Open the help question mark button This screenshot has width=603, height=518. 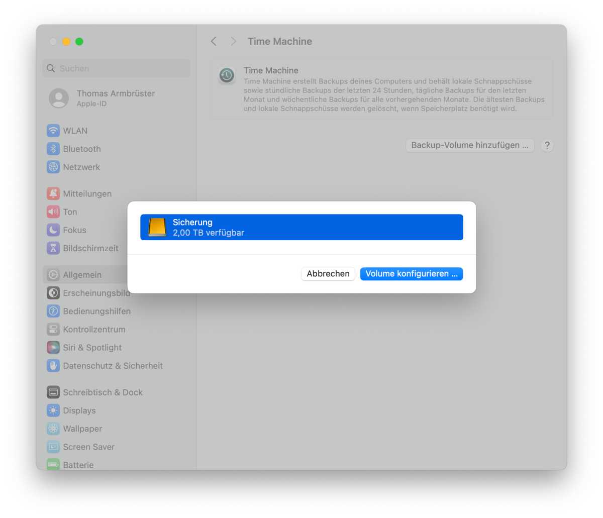point(547,145)
